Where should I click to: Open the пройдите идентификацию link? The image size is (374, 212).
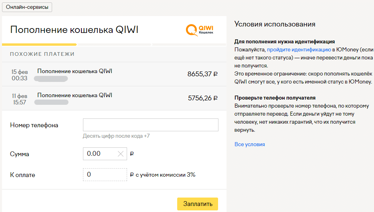(299, 50)
